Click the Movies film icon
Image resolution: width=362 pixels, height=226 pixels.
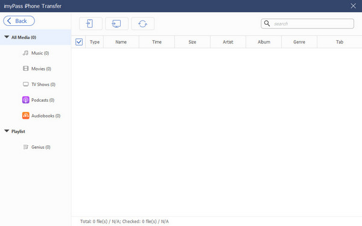click(x=25, y=69)
